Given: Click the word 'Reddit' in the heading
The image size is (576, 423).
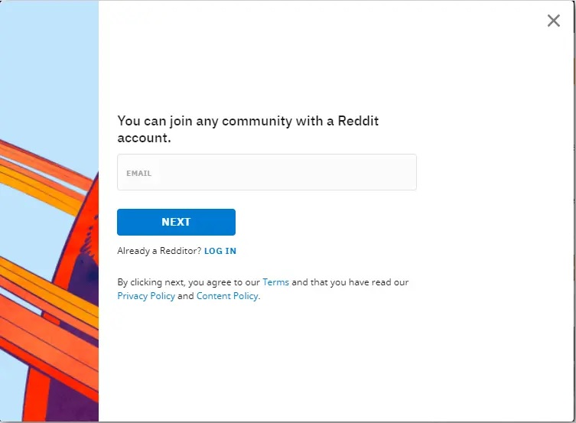Looking at the screenshot, I should (x=358, y=121).
